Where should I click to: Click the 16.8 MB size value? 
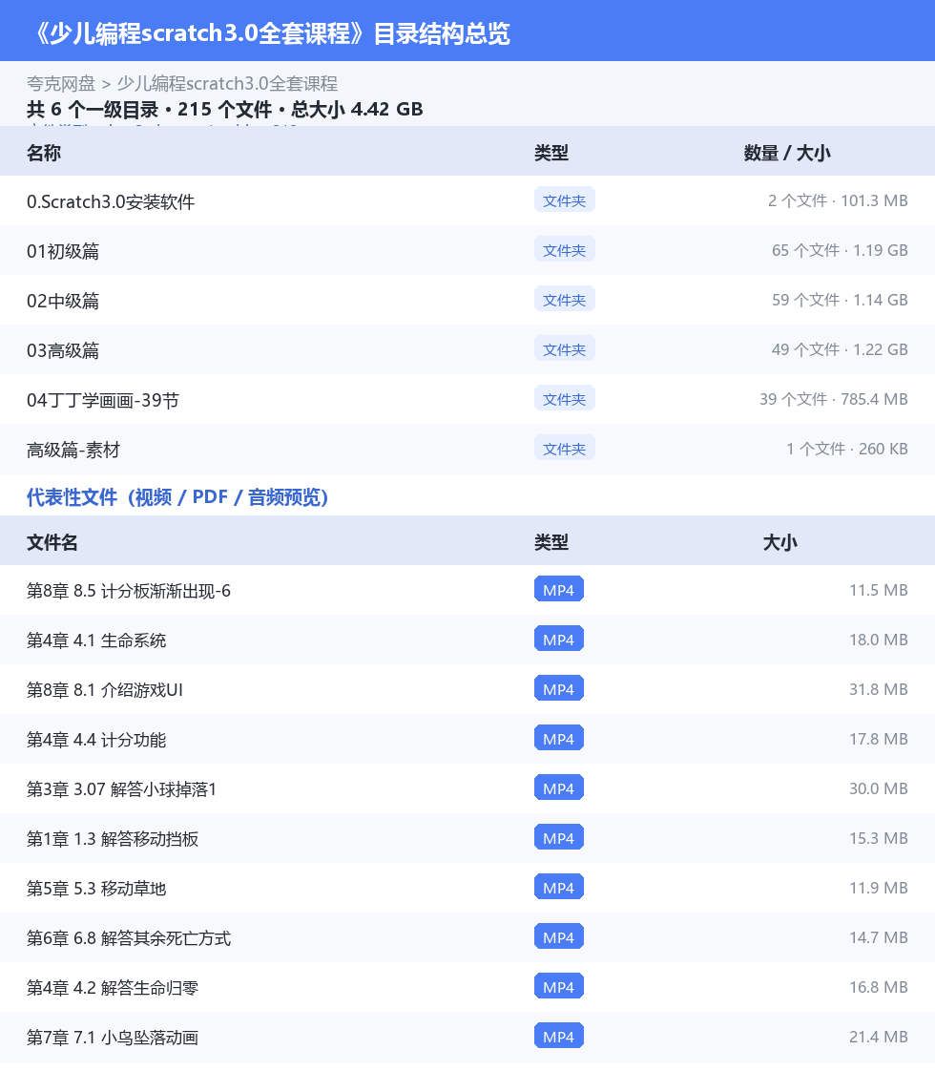tap(879, 987)
